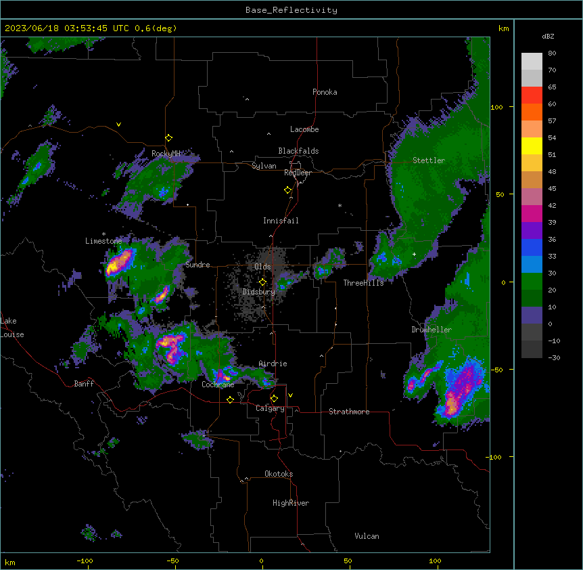
Task: Select the Limestone label
Action: point(103,241)
